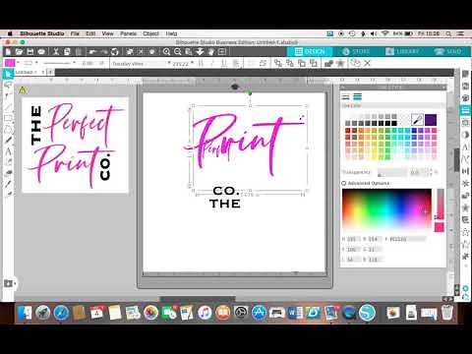Viewport: 472px width, 354px height.
Task: Open Safari from the Dock
Action: [x=61, y=313]
